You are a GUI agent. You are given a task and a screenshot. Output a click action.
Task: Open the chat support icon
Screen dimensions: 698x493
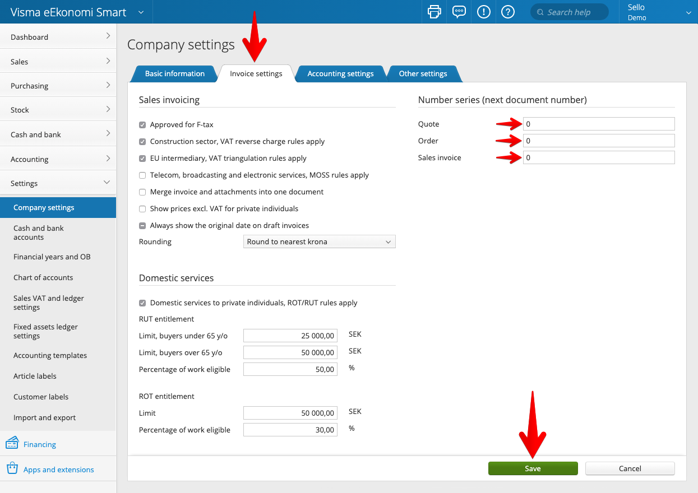[x=459, y=12]
